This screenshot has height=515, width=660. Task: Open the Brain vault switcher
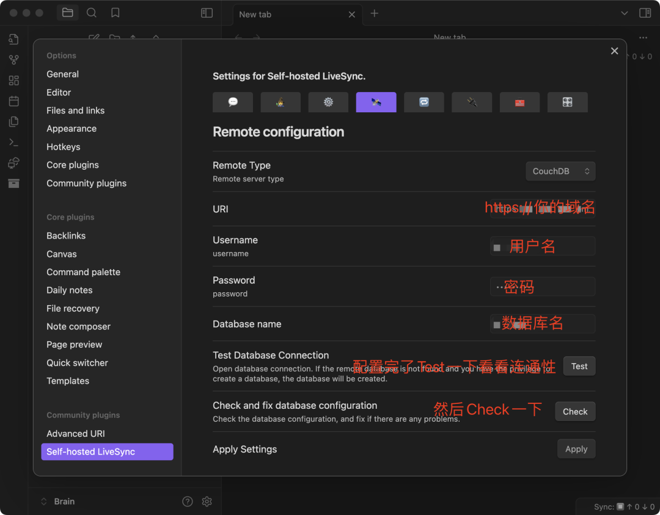click(x=58, y=501)
